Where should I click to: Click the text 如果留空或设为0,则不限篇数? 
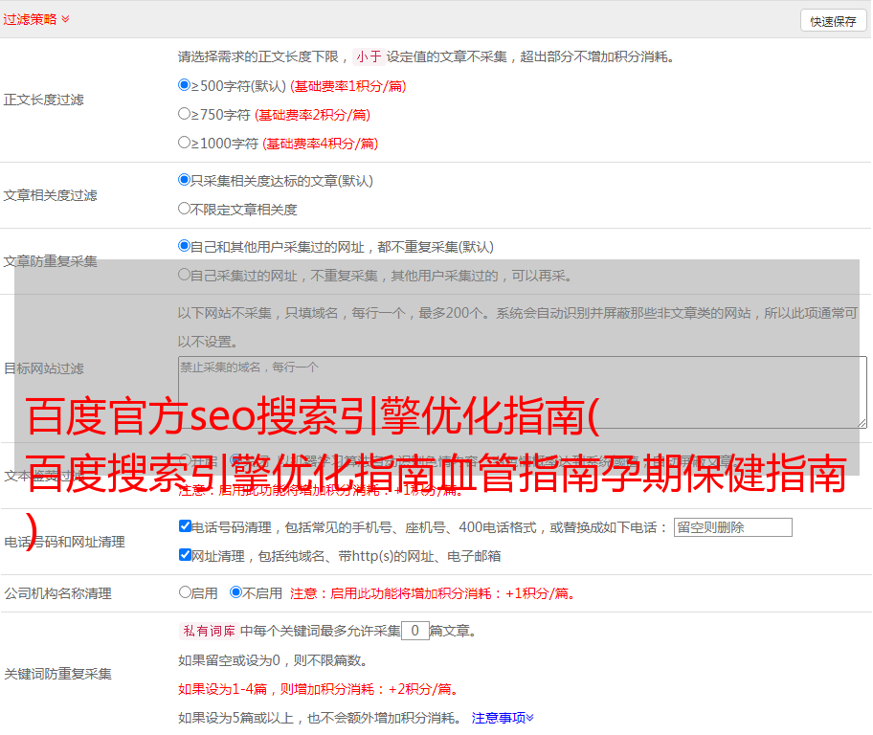273,660
